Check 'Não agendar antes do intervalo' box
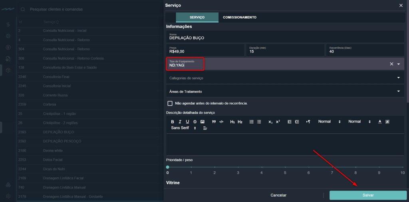409x202 pixels. pos(170,103)
